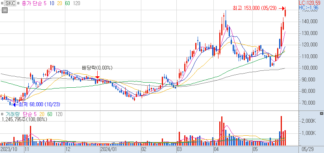Viewport: 324px width, 153px height.
Task: Click the 2,000K volume axis label
Action: point(309,122)
